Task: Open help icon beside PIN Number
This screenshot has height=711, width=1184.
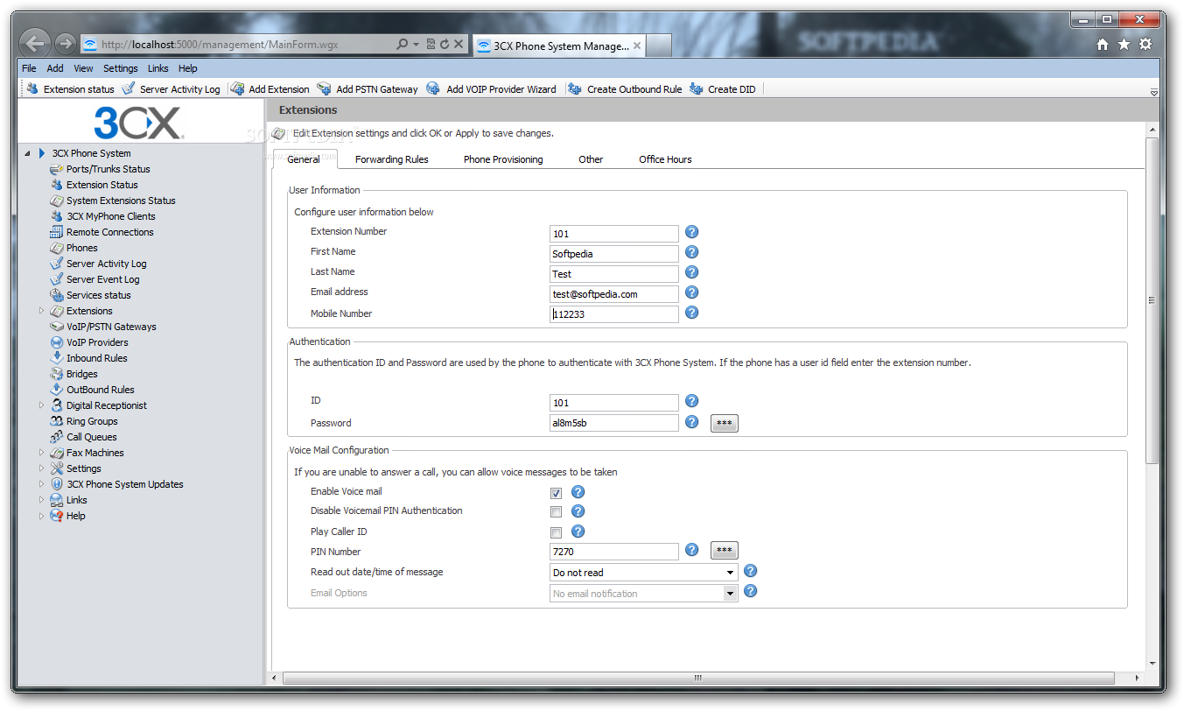Action: 691,550
